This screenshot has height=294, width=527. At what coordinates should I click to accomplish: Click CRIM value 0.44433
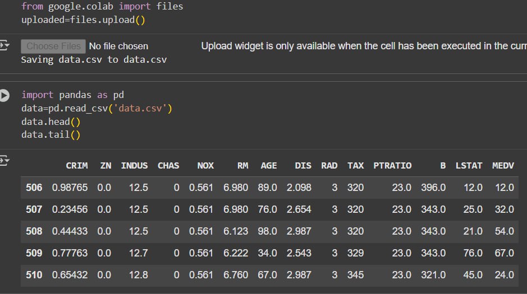(x=70, y=231)
